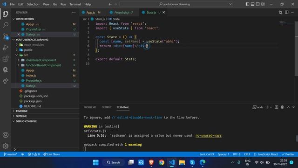Open the File menu
This screenshot has width=298, height=168.
[x=12, y=4]
